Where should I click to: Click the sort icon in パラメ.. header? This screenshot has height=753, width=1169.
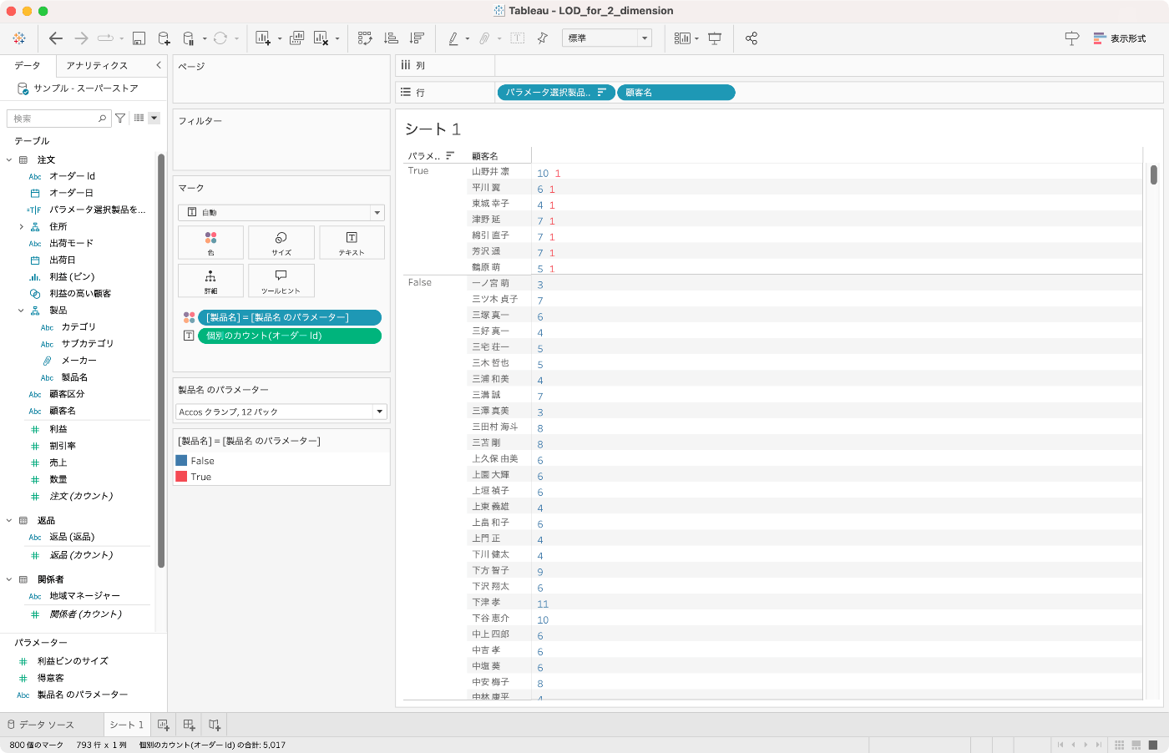click(x=450, y=155)
